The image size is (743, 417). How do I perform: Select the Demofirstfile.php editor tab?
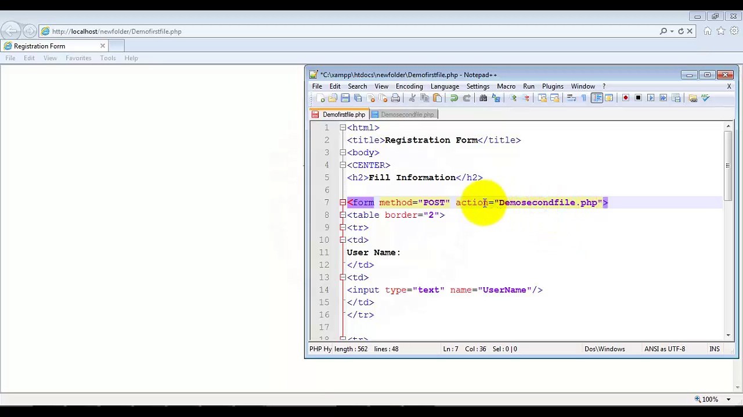pos(339,115)
